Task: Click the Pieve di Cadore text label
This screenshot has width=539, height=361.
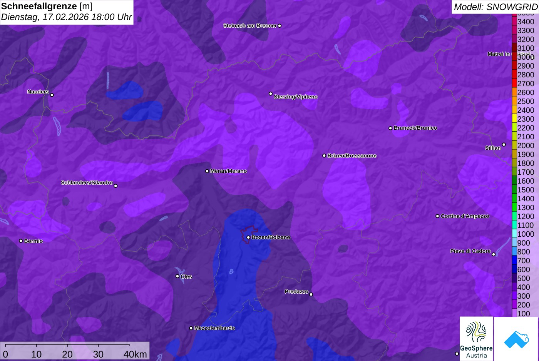Action: click(x=470, y=251)
